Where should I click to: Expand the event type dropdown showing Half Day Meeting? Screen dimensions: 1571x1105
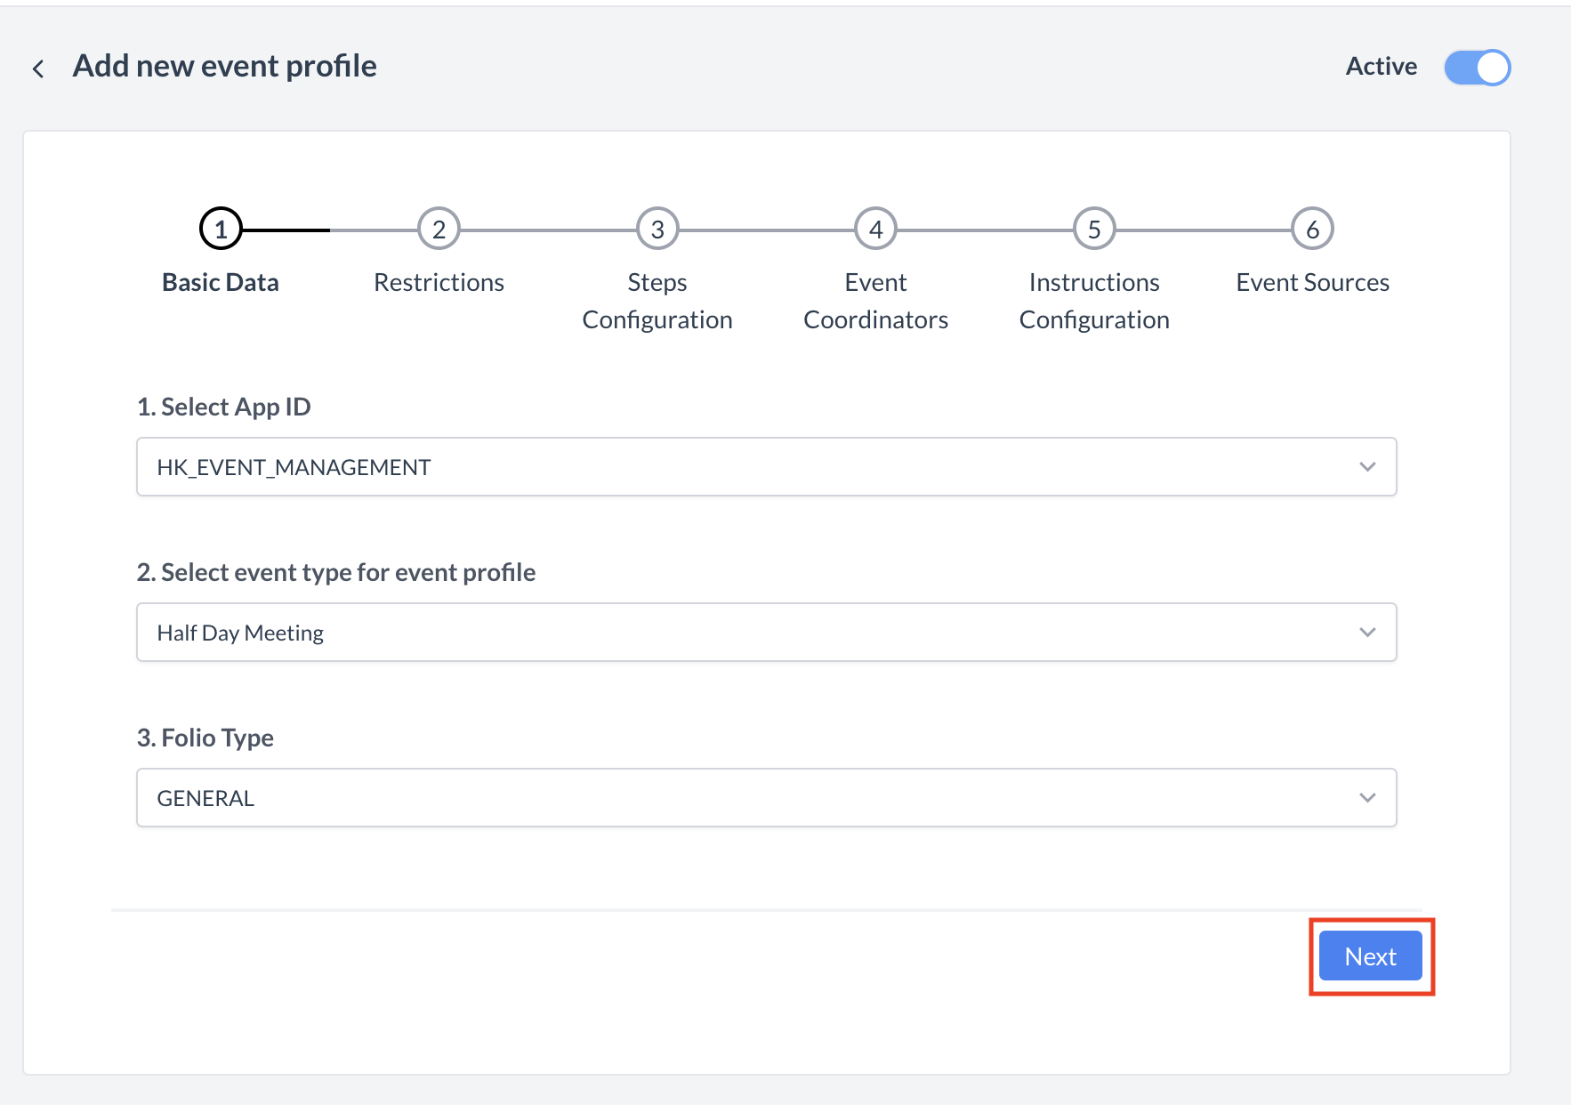click(x=1369, y=633)
